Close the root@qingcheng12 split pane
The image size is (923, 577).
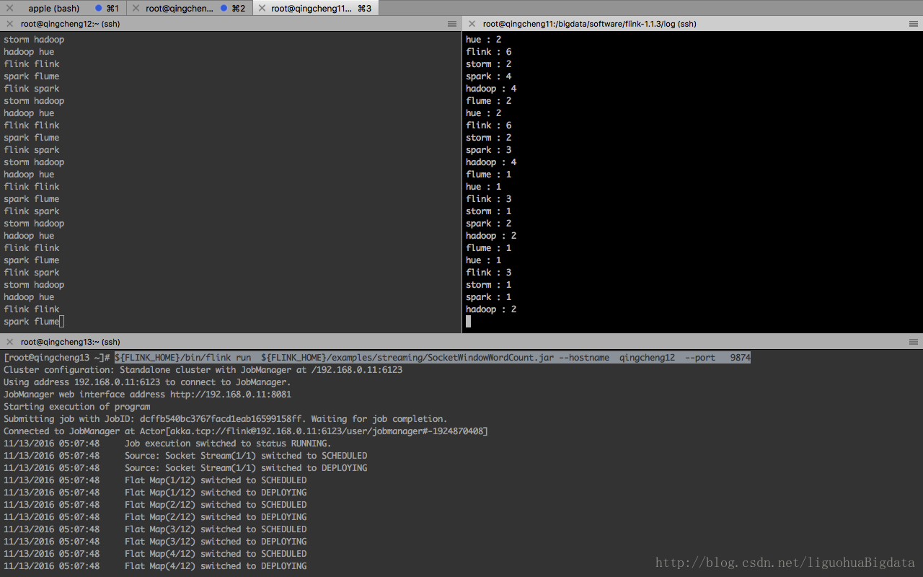(9, 24)
